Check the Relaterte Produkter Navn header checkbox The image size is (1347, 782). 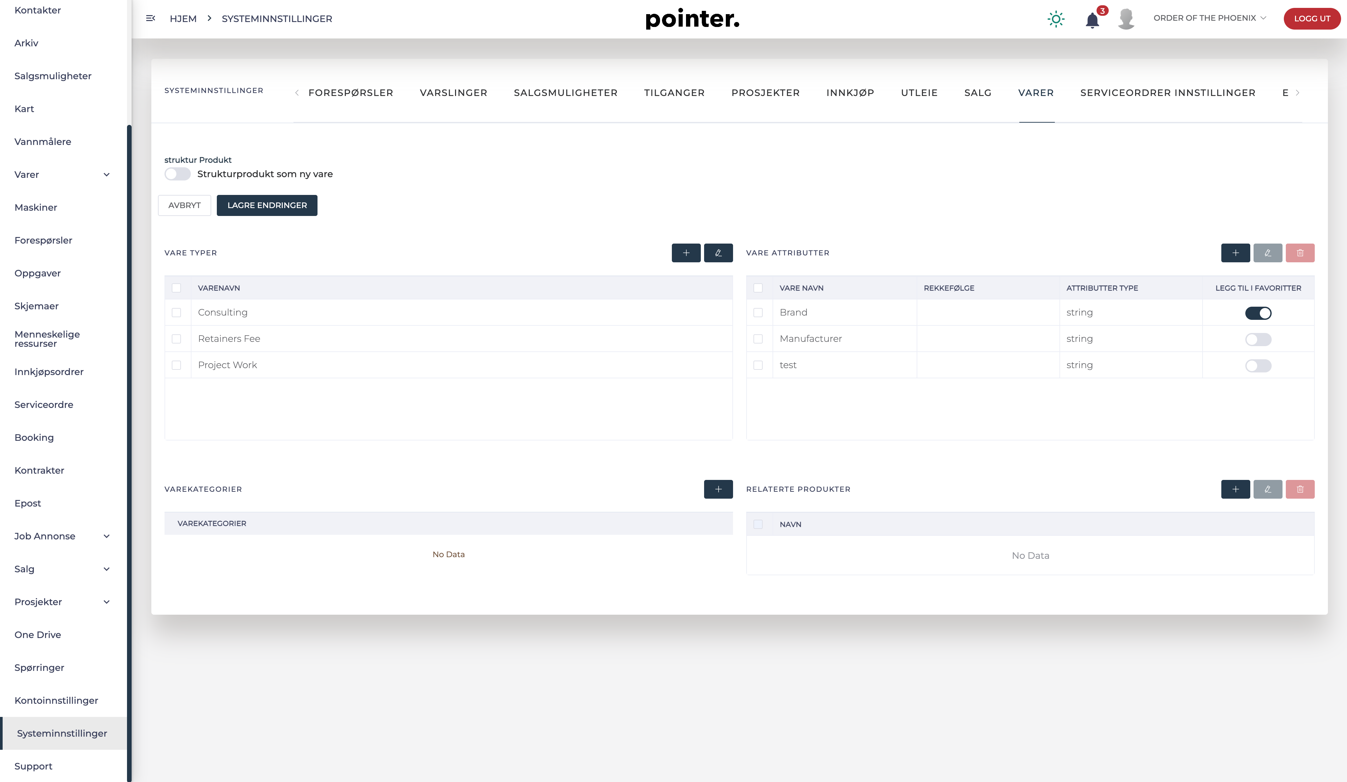click(758, 525)
